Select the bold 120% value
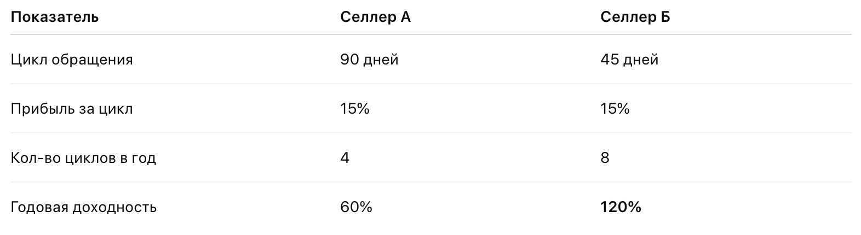The height and width of the screenshot is (235, 861). (x=621, y=207)
